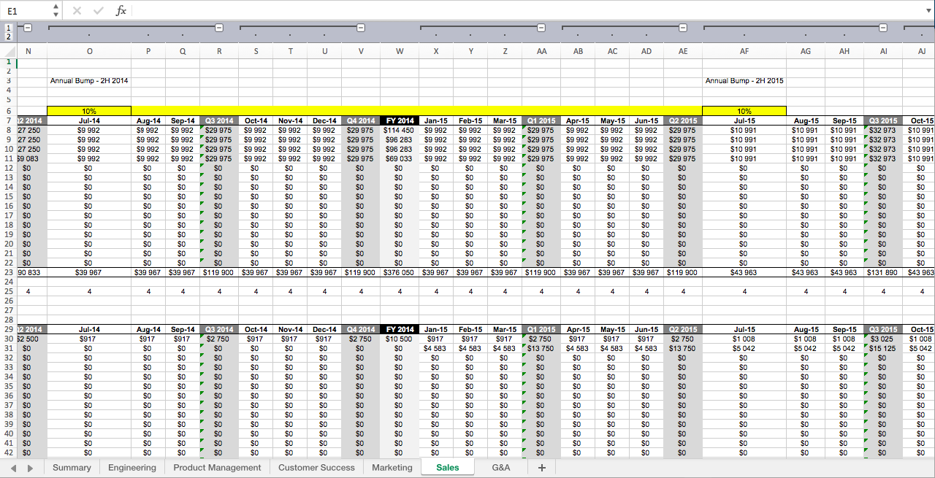Image resolution: width=935 pixels, height=478 pixels.
Task: Click inside the formula bar field
Action: [526, 11]
